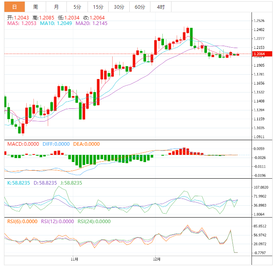The width and height of the screenshot is (273, 268).
Task: Click the 1.2402 price axis label
Action: click(259, 30)
